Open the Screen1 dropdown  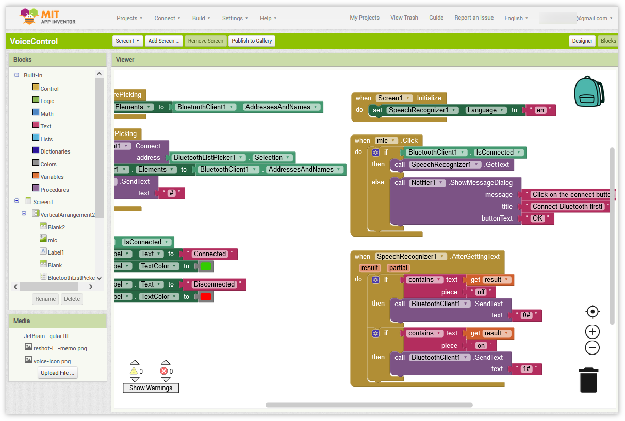pos(127,41)
